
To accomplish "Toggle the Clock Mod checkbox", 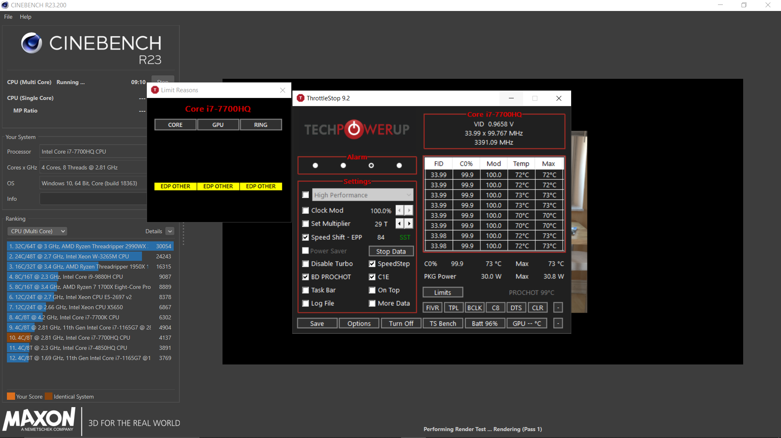I will coord(305,210).
